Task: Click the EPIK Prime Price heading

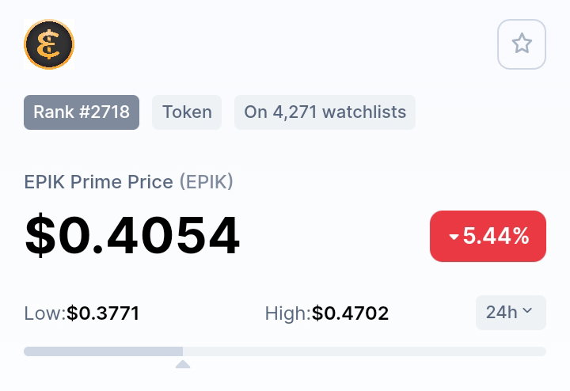Action: pos(98,182)
